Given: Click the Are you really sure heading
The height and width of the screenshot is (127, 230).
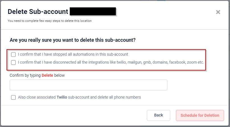Looking at the screenshot, I should pos(73,40).
